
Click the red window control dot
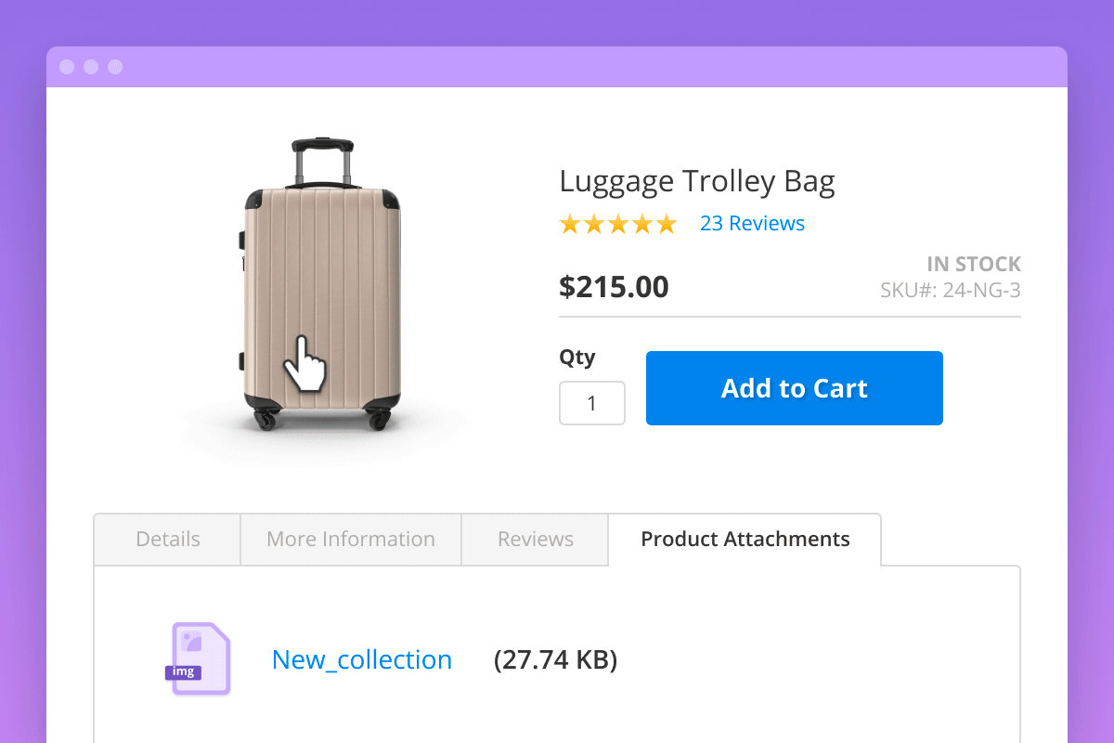tap(65, 67)
